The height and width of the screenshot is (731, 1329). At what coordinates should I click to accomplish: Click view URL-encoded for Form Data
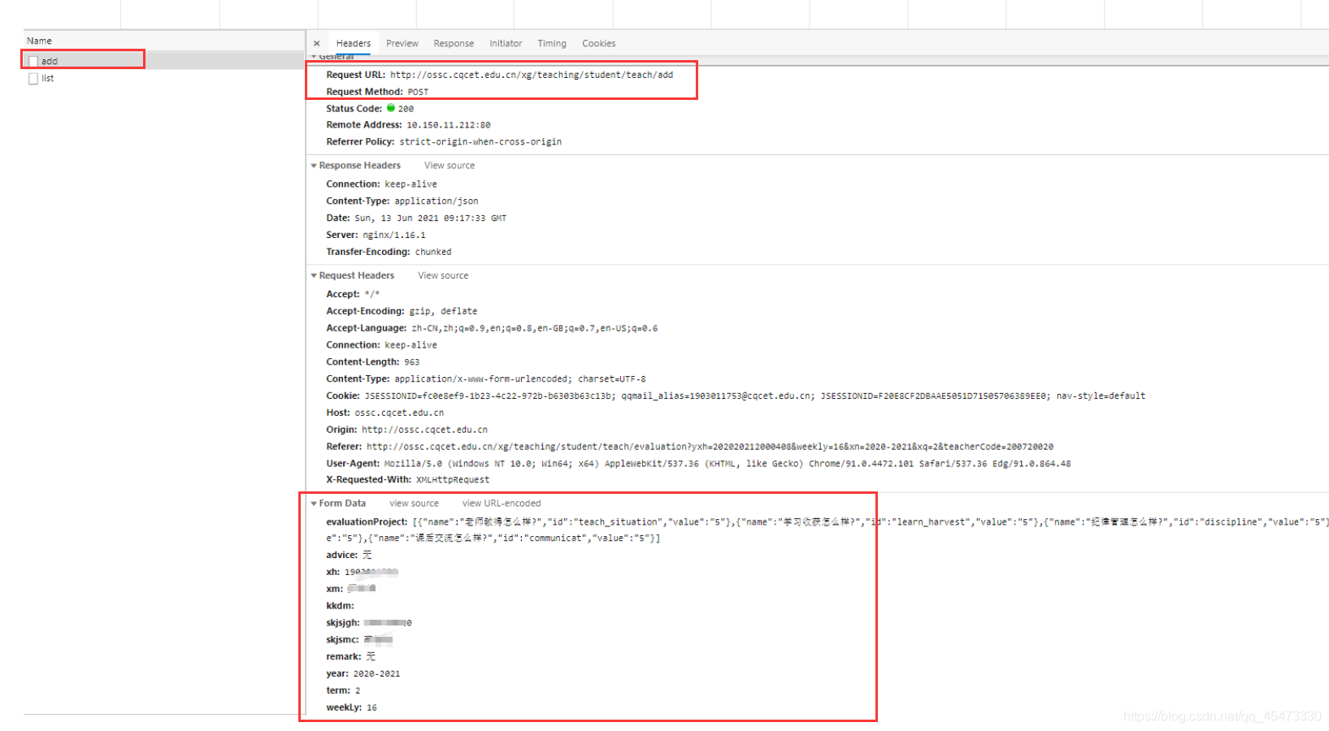[502, 504]
